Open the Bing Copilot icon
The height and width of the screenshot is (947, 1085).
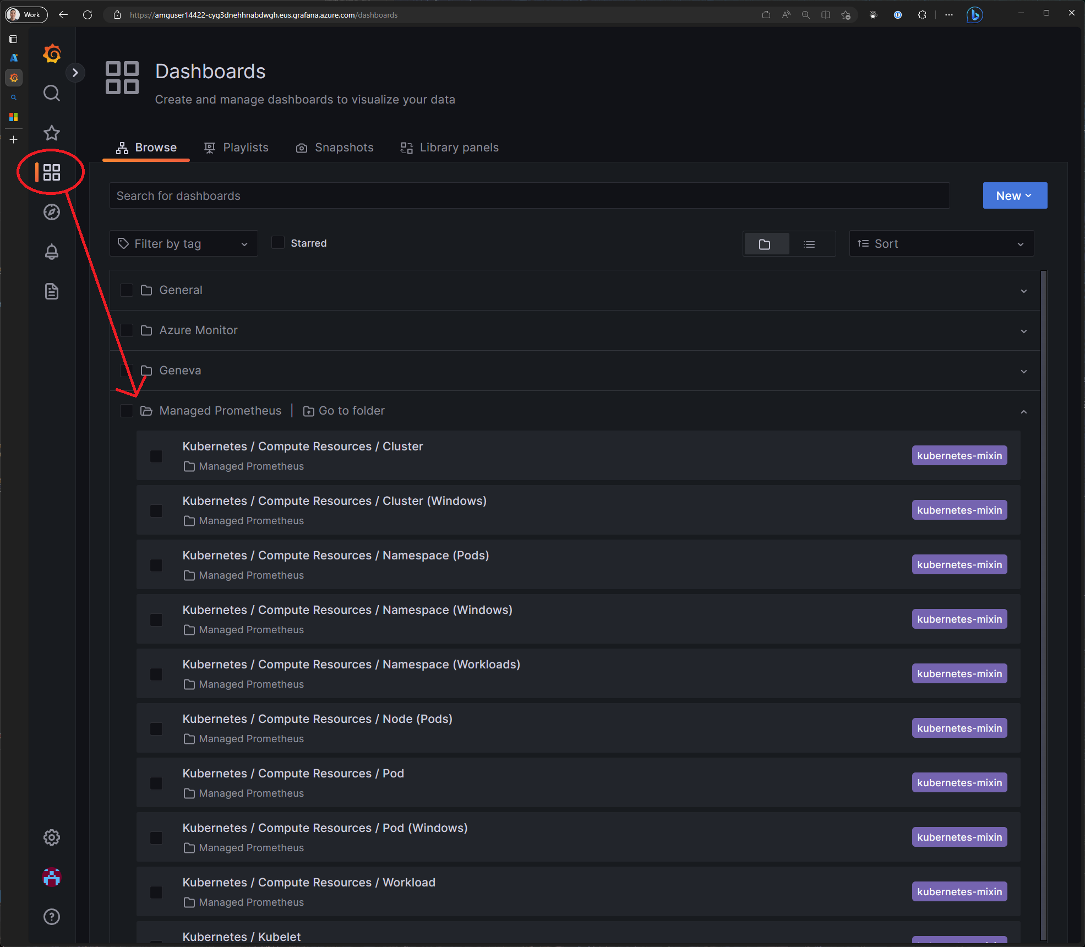(x=974, y=15)
